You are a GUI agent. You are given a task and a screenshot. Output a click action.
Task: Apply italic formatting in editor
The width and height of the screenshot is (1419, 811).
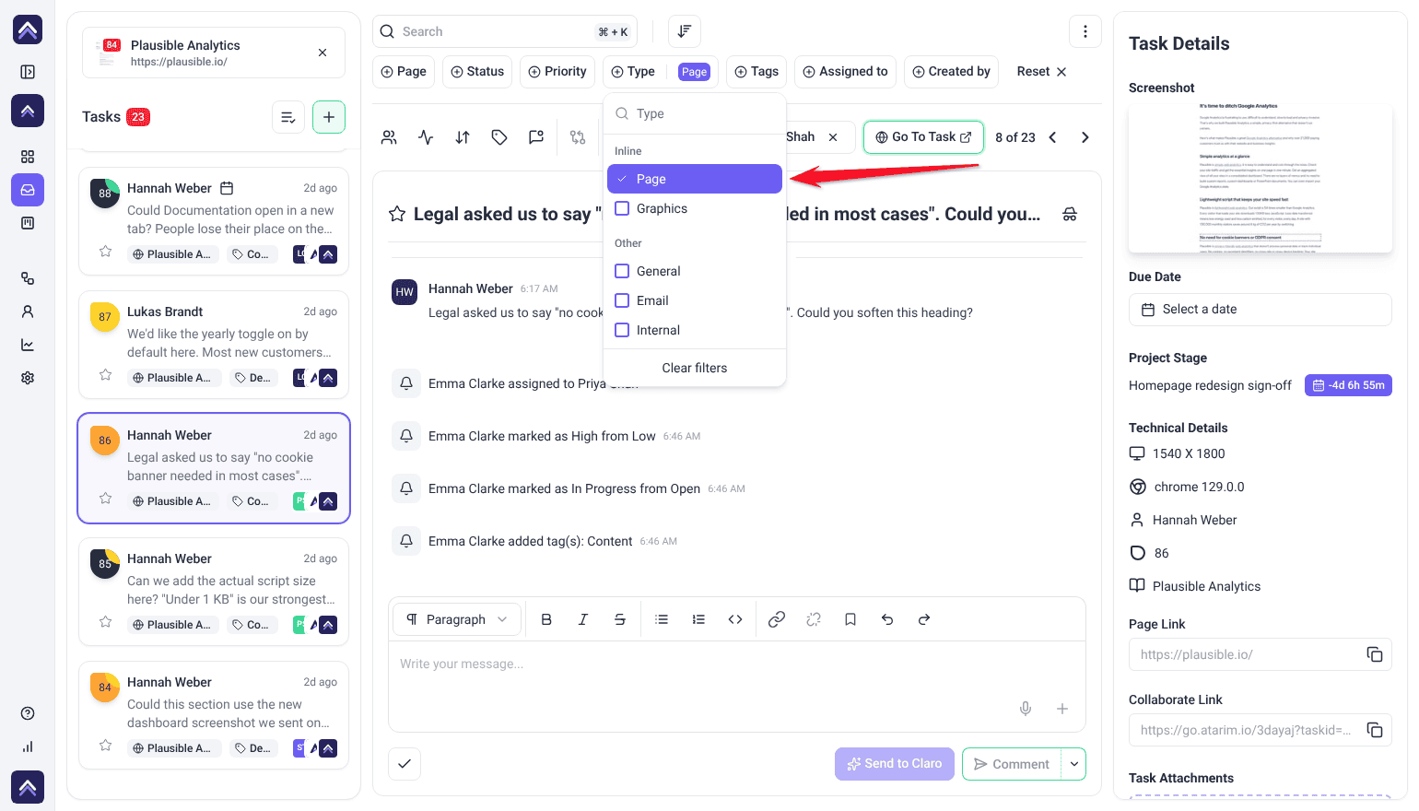[x=583, y=619]
